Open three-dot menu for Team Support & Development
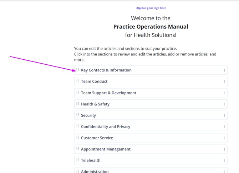The image size is (239, 173). point(224,93)
